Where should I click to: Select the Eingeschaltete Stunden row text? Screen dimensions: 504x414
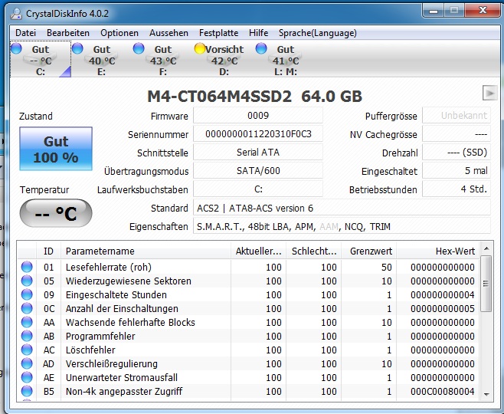point(116,295)
